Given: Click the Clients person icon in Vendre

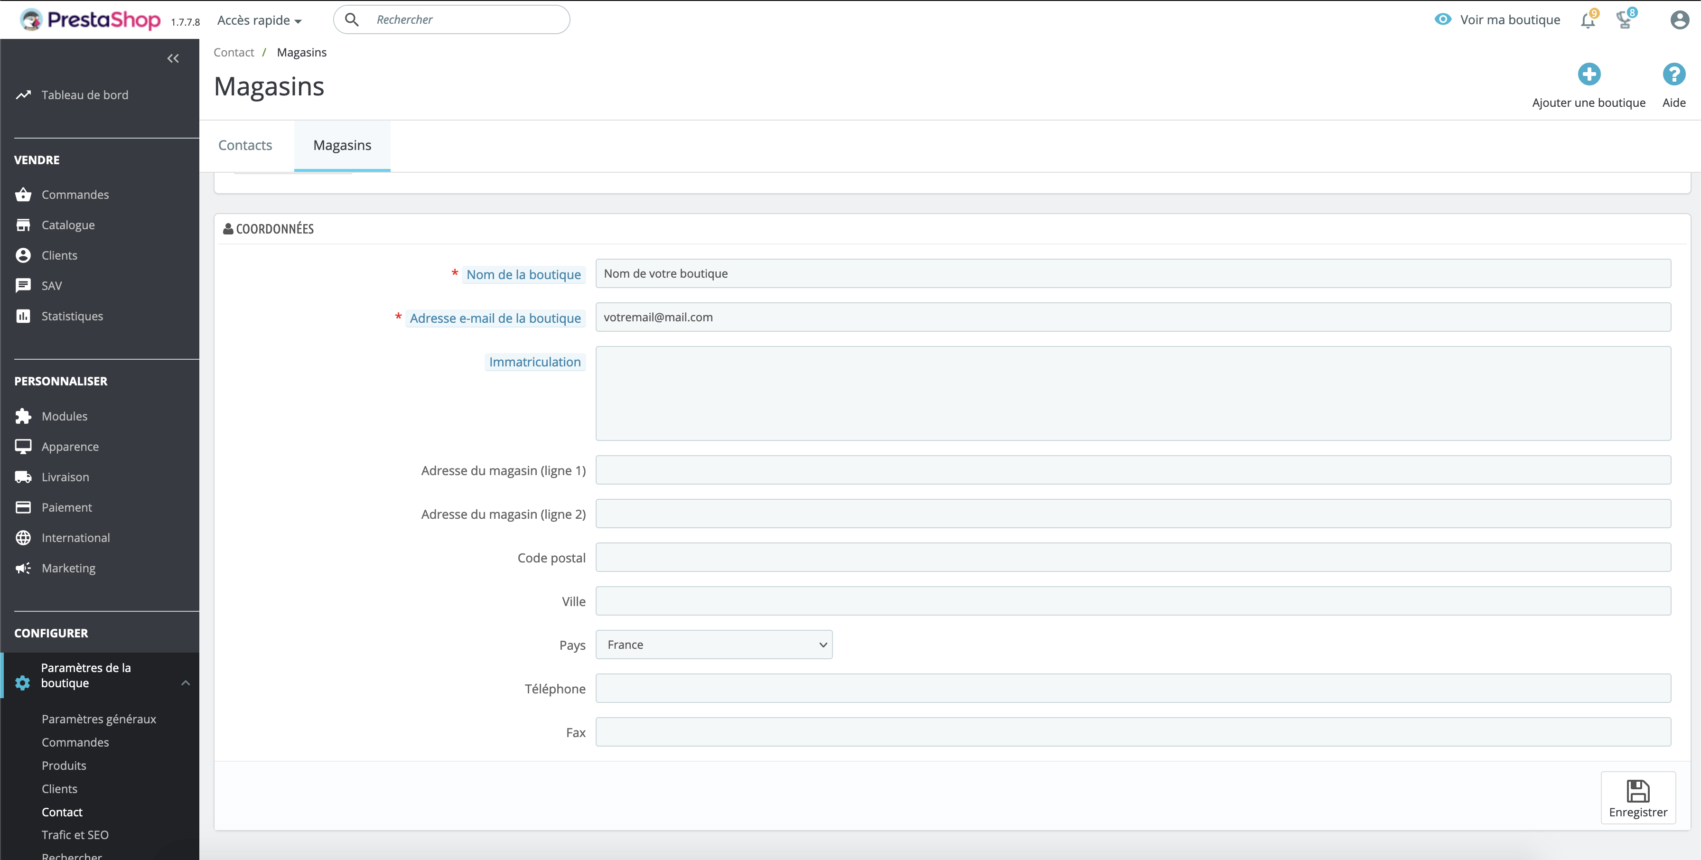Looking at the screenshot, I should 23,256.
